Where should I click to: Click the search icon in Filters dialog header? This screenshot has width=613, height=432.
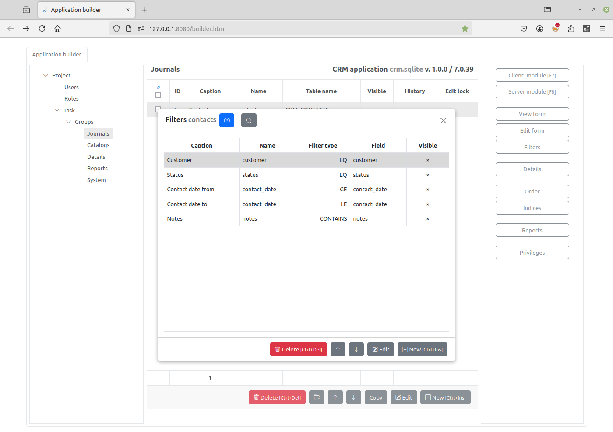point(249,120)
